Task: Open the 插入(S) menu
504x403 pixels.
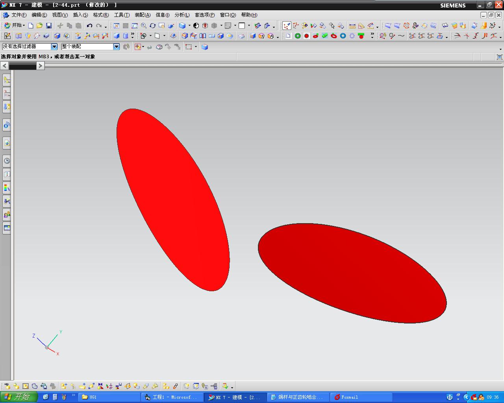Action: pyautogui.click(x=80, y=15)
